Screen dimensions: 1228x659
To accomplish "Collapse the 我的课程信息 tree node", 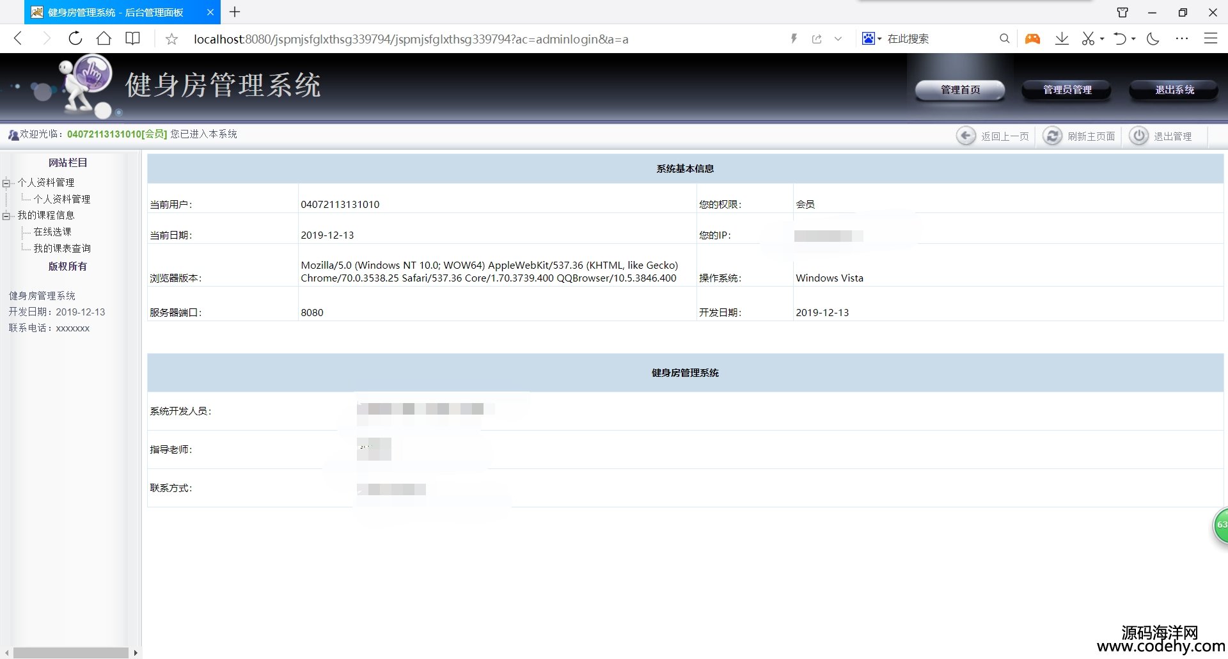I will (x=6, y=216).
